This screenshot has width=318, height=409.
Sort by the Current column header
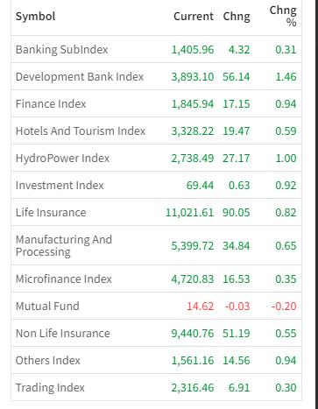click(x=194, y=17)
